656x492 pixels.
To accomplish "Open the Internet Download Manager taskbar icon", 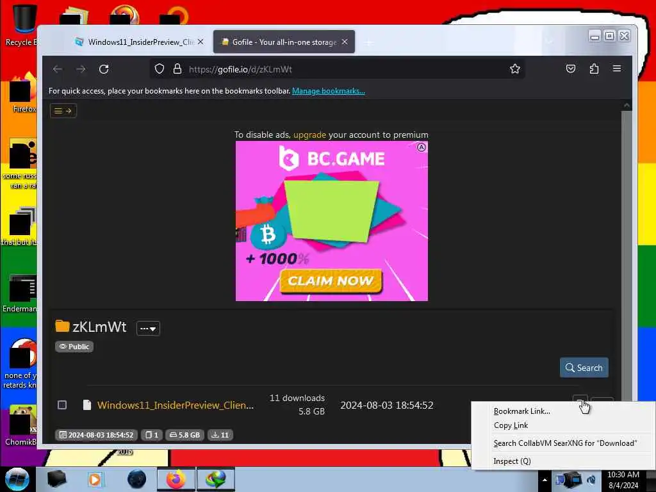I will pyautogui.click(x=216, y=479).
